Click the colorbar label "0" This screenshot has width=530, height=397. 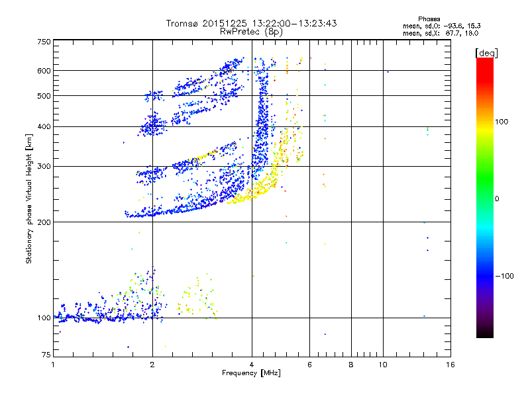click(x=497, y=198)
